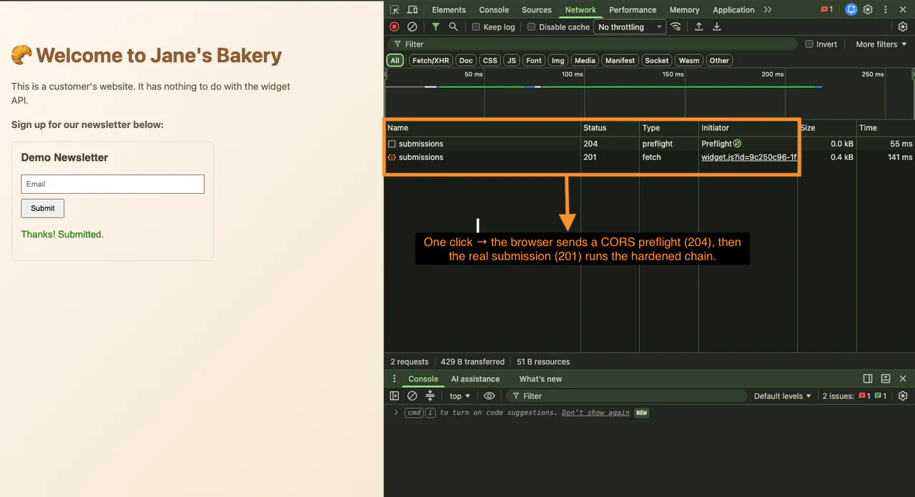
Task: Open the DevTools three-dot customize menu
Action: 885,10
